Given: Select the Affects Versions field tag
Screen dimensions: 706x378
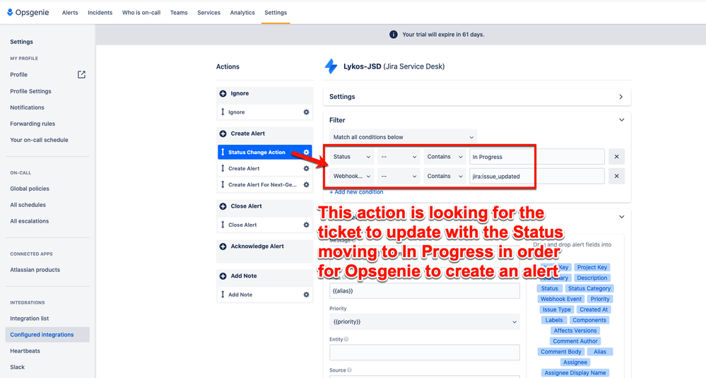Looking at the screenshot, I should [x=575, y=331].
